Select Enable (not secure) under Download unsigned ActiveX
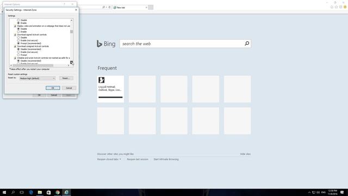This screenshot has width=348, height=196. point(18,52)
